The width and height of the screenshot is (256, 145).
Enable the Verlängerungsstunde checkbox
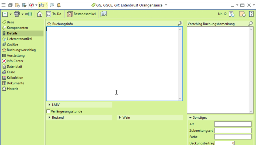point(48,111)
